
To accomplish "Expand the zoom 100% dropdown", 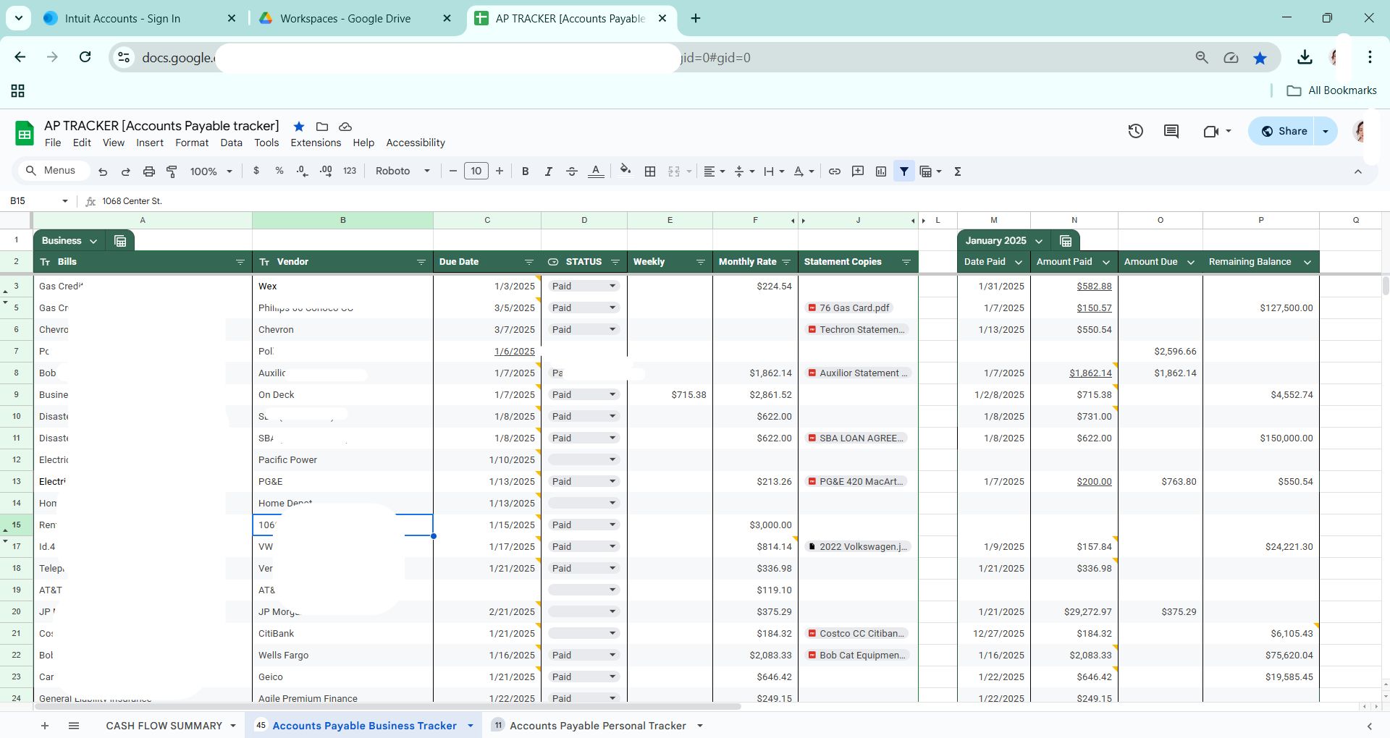I will tap(211, 171).
